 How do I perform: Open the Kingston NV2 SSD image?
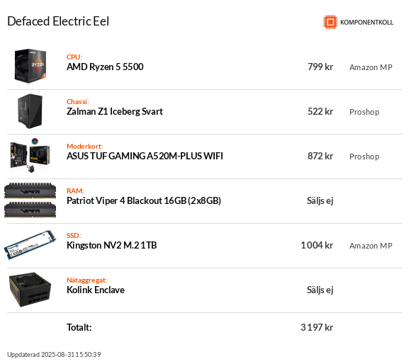pyautogui.click(x=30, y=245)
